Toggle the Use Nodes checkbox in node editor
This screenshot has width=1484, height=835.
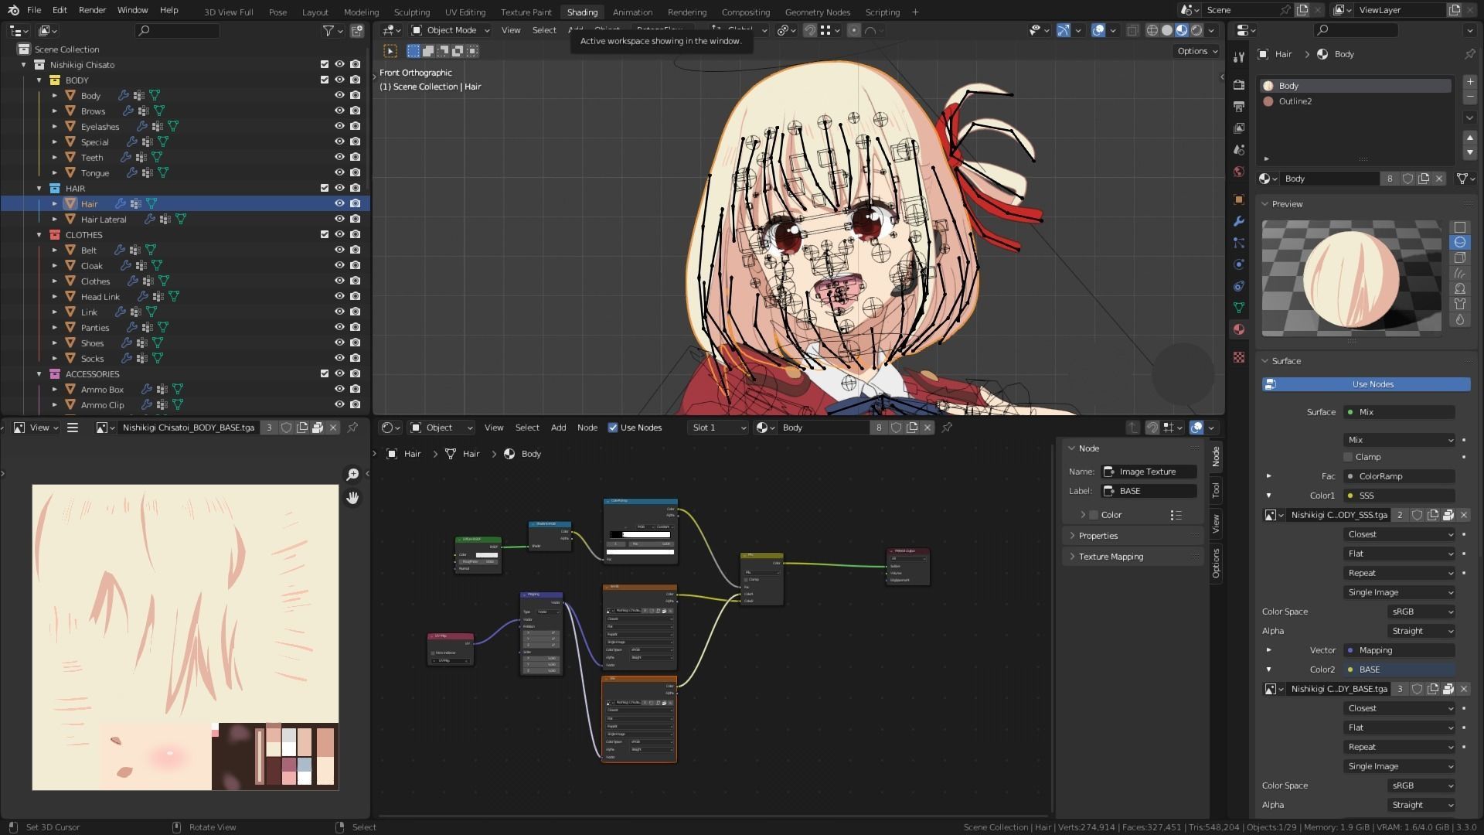(x=613, y=428)
